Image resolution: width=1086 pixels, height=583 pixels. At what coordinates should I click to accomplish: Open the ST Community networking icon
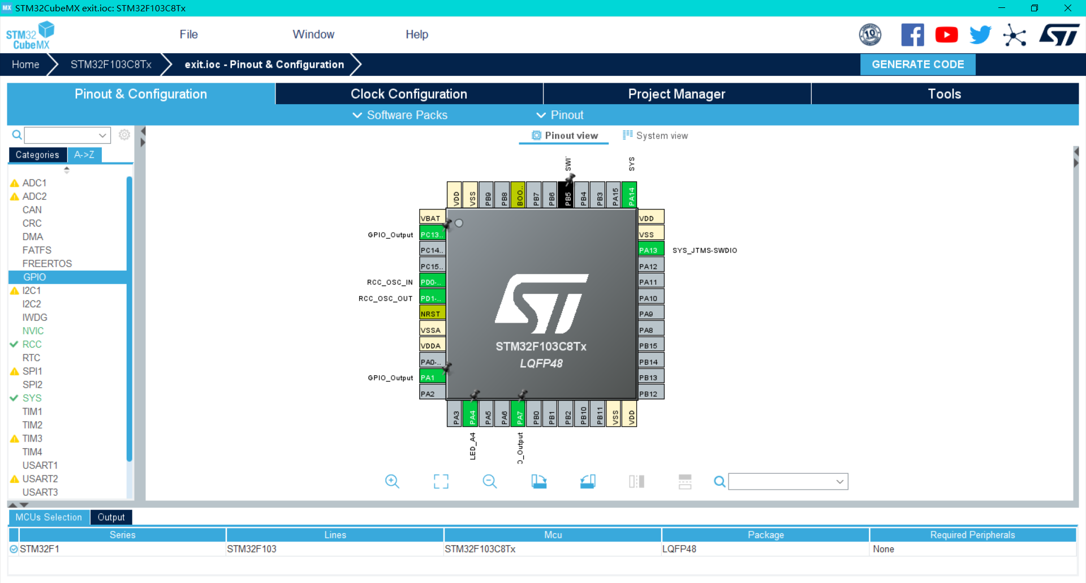coord(1014,35)
